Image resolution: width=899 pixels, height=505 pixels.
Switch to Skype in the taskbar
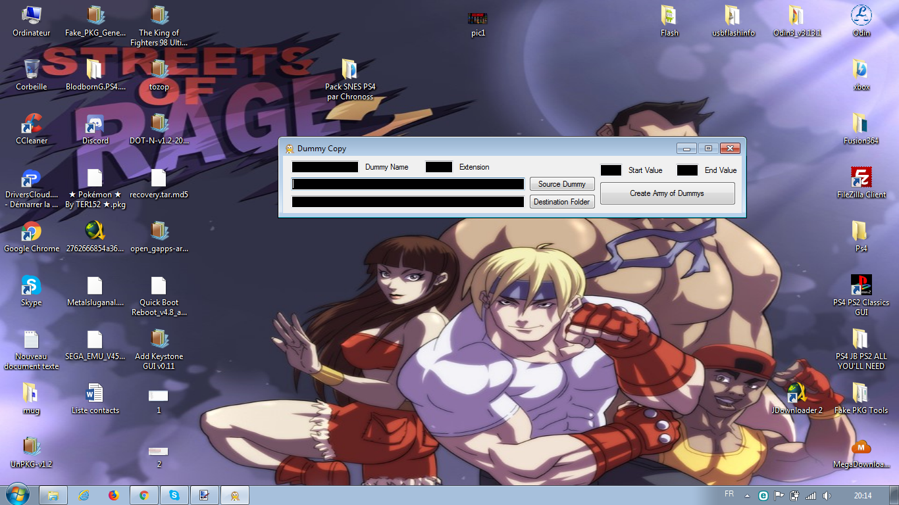coord(174,495)
